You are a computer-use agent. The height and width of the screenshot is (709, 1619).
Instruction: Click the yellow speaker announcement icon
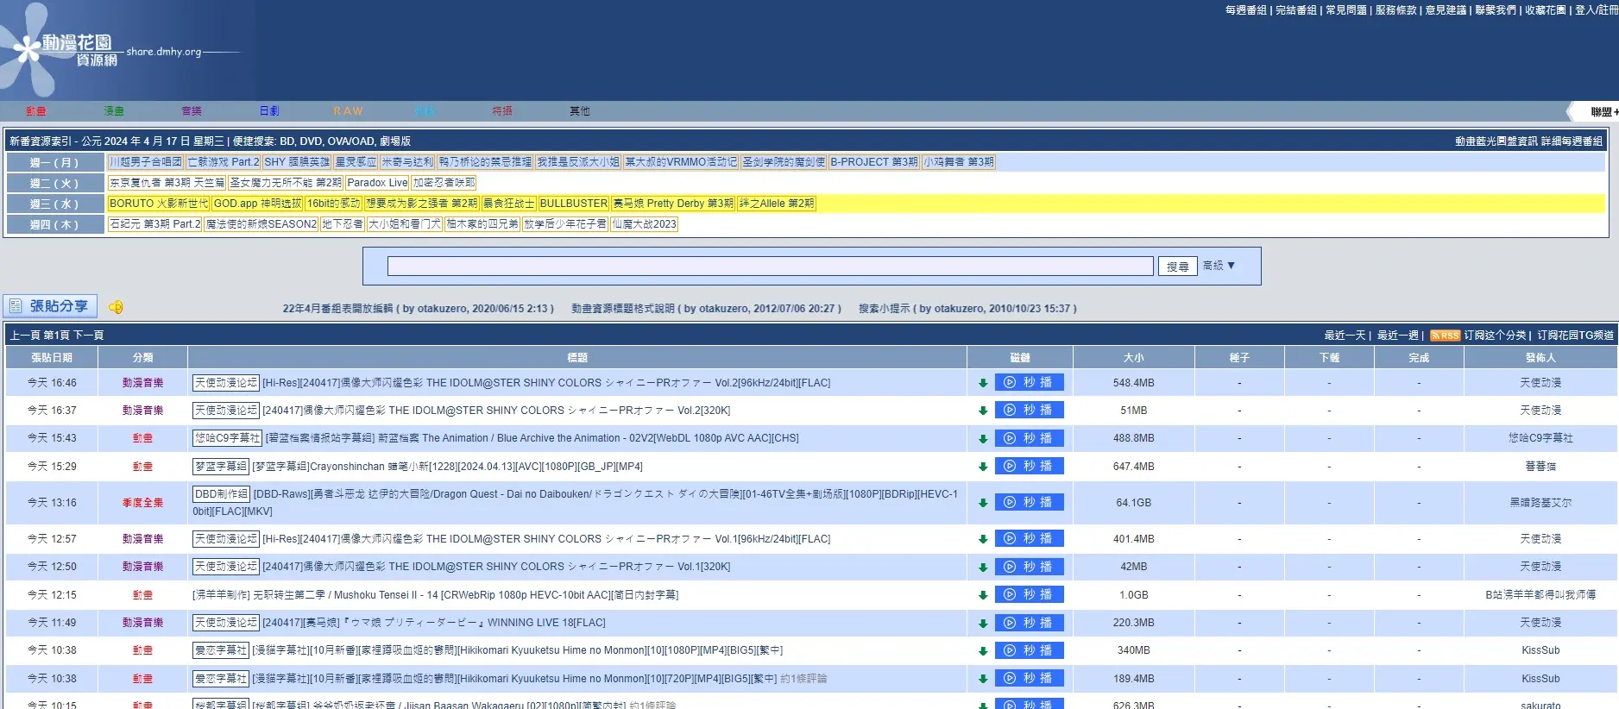tap(116, 307)
